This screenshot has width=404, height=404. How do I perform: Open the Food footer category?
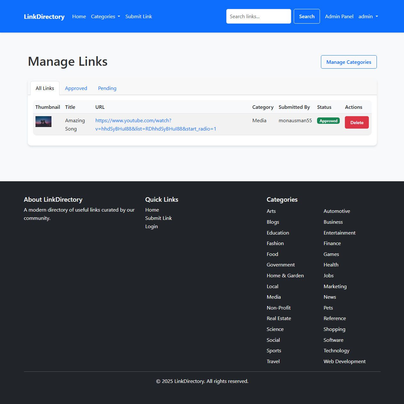click(x=273, y=254)
